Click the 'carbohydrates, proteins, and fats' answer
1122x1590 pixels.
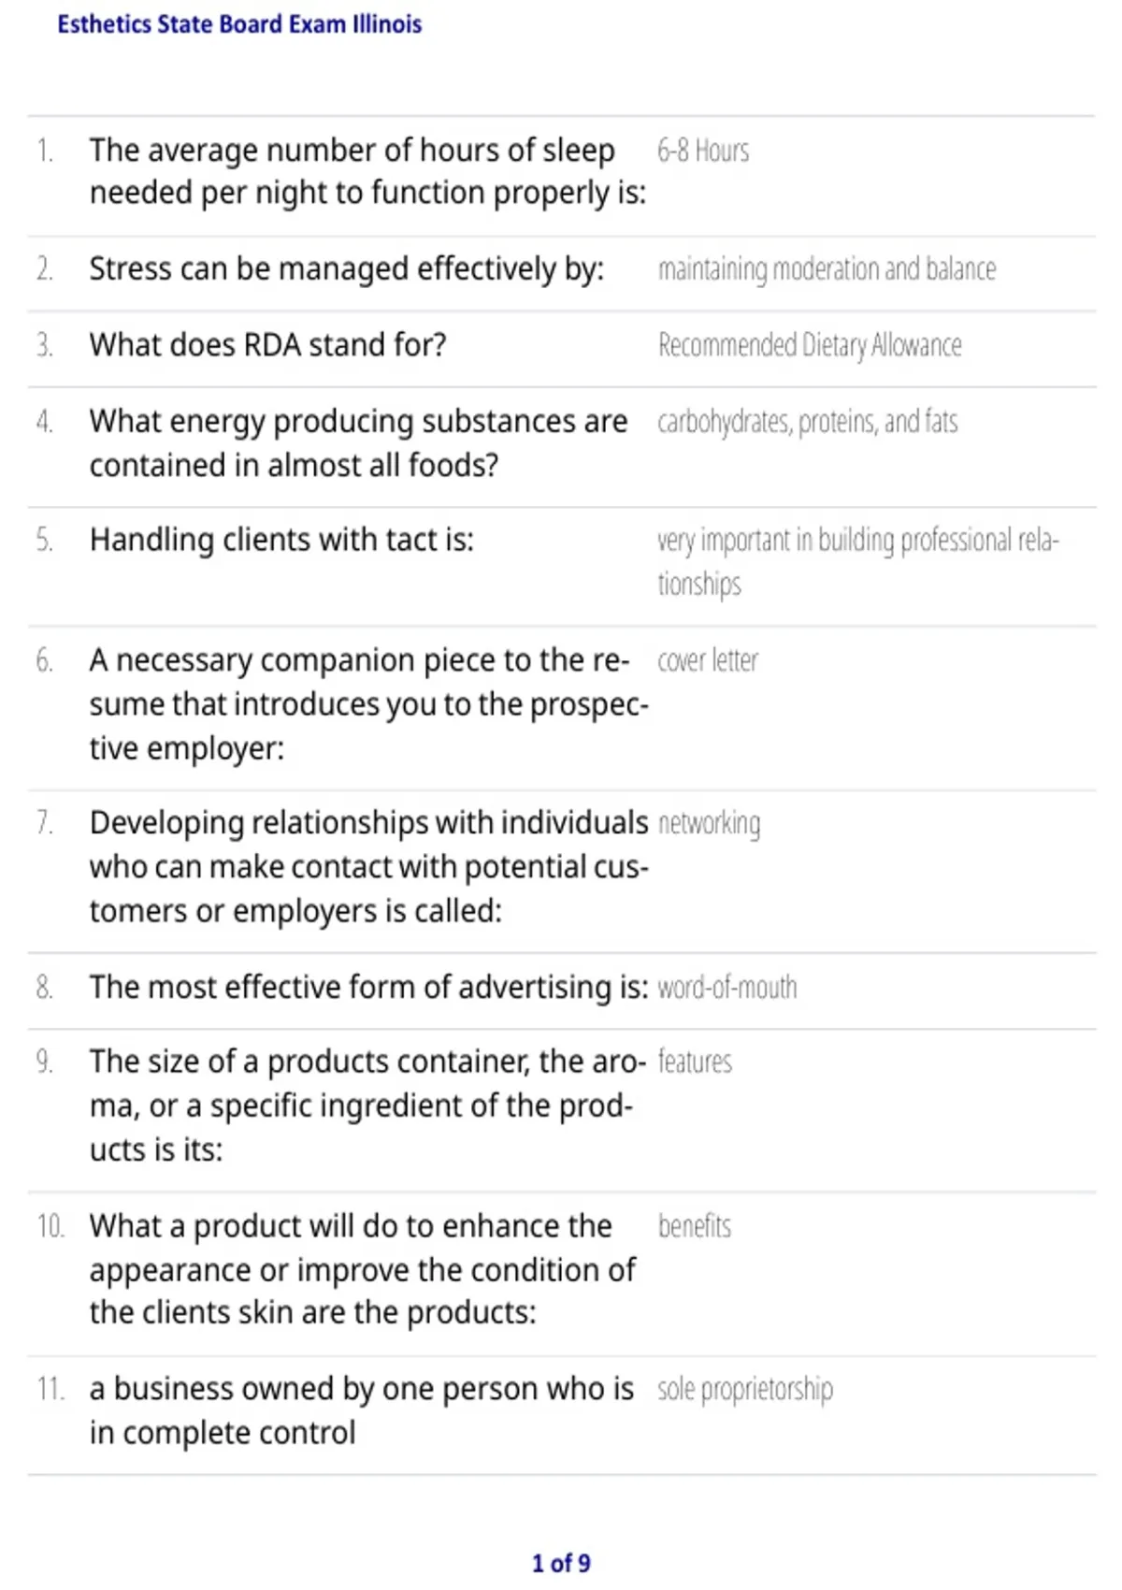(x=808, y=422)
